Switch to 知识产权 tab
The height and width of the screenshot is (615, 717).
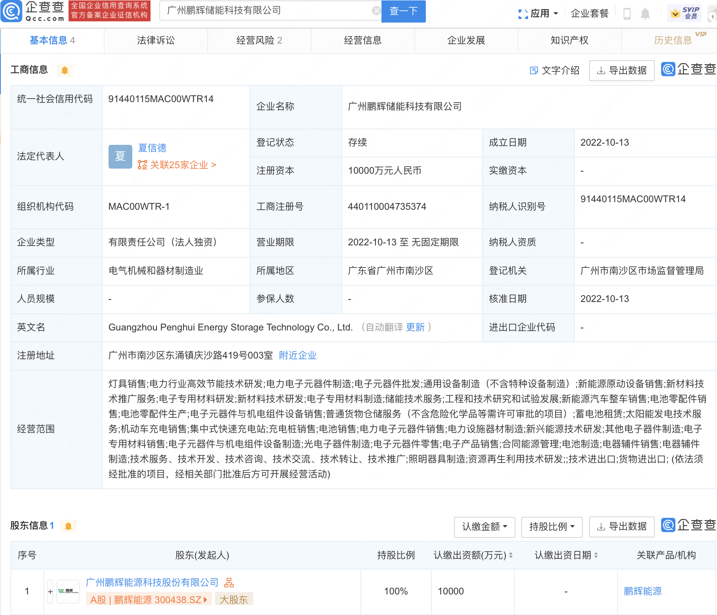570,40
